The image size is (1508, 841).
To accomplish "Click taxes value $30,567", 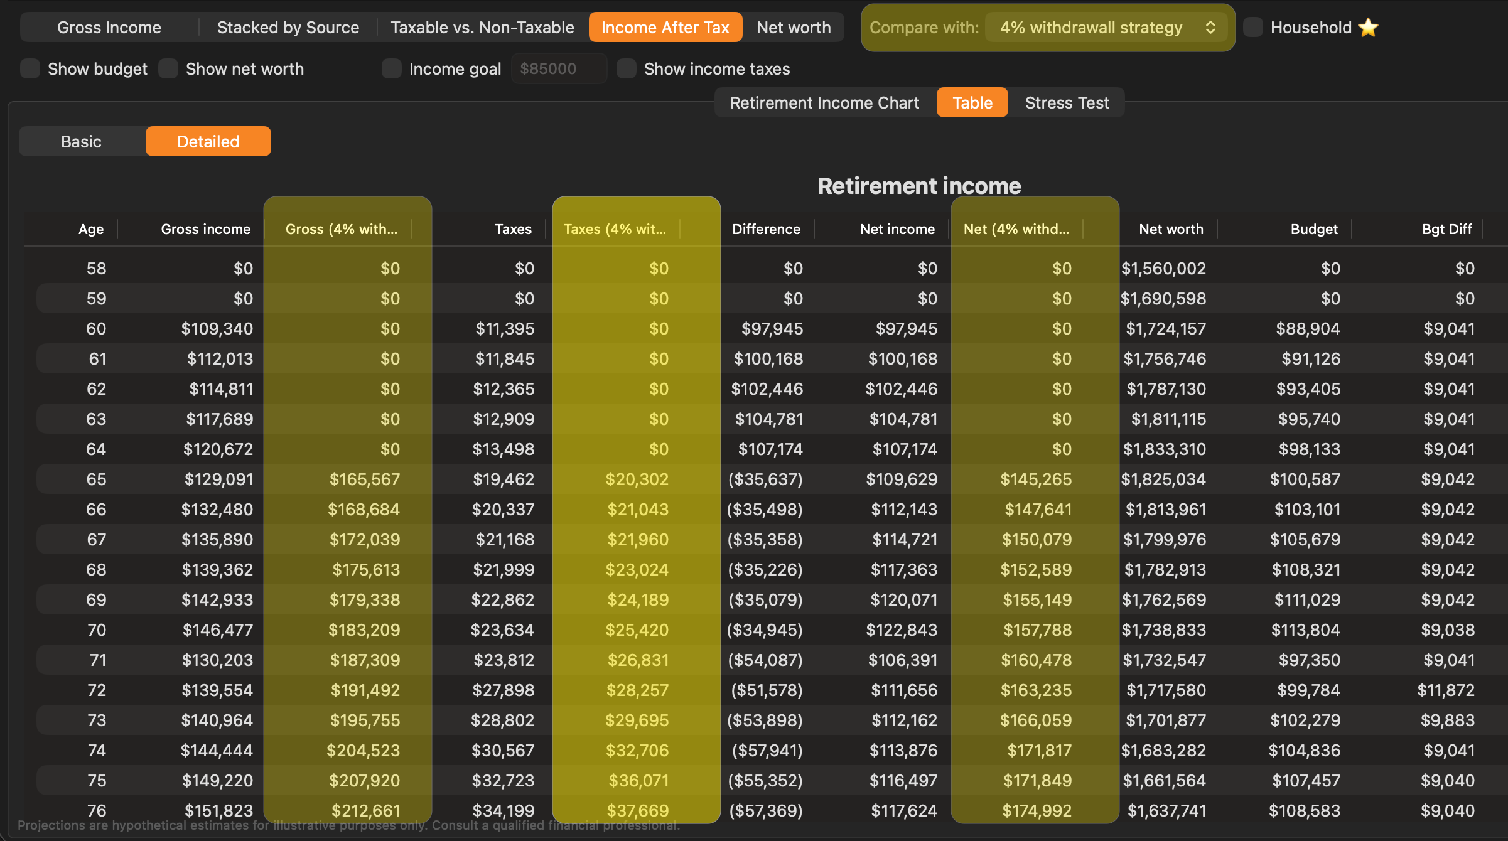I will point(502,750).
